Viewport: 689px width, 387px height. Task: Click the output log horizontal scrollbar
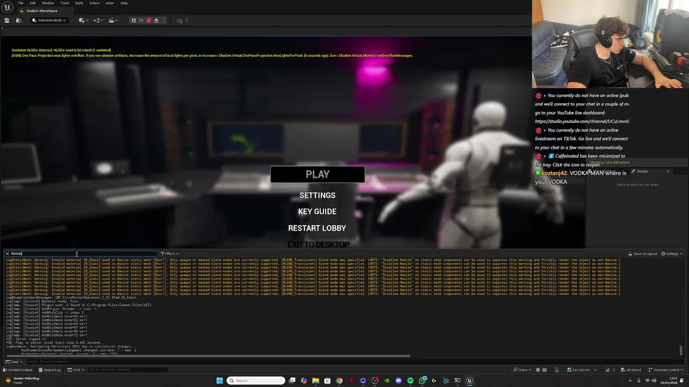pos(207,356)
